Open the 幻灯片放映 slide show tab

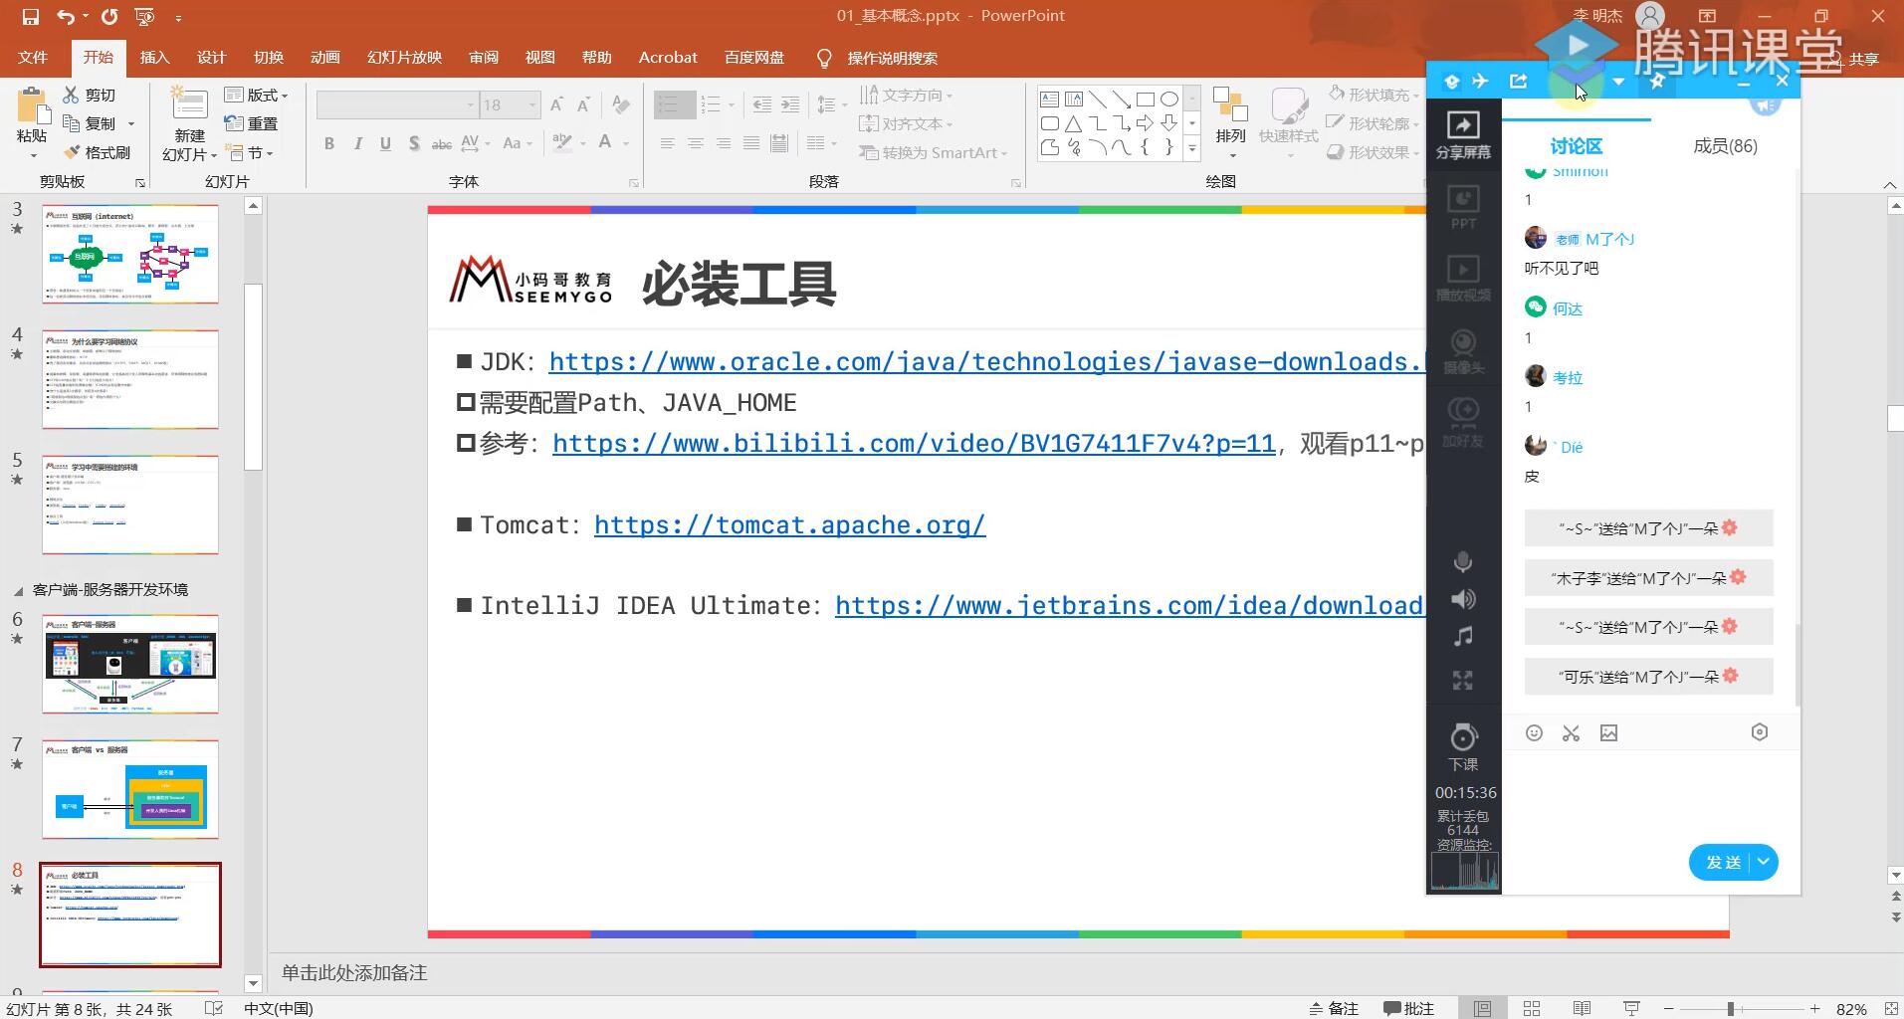tap(404, 58)
